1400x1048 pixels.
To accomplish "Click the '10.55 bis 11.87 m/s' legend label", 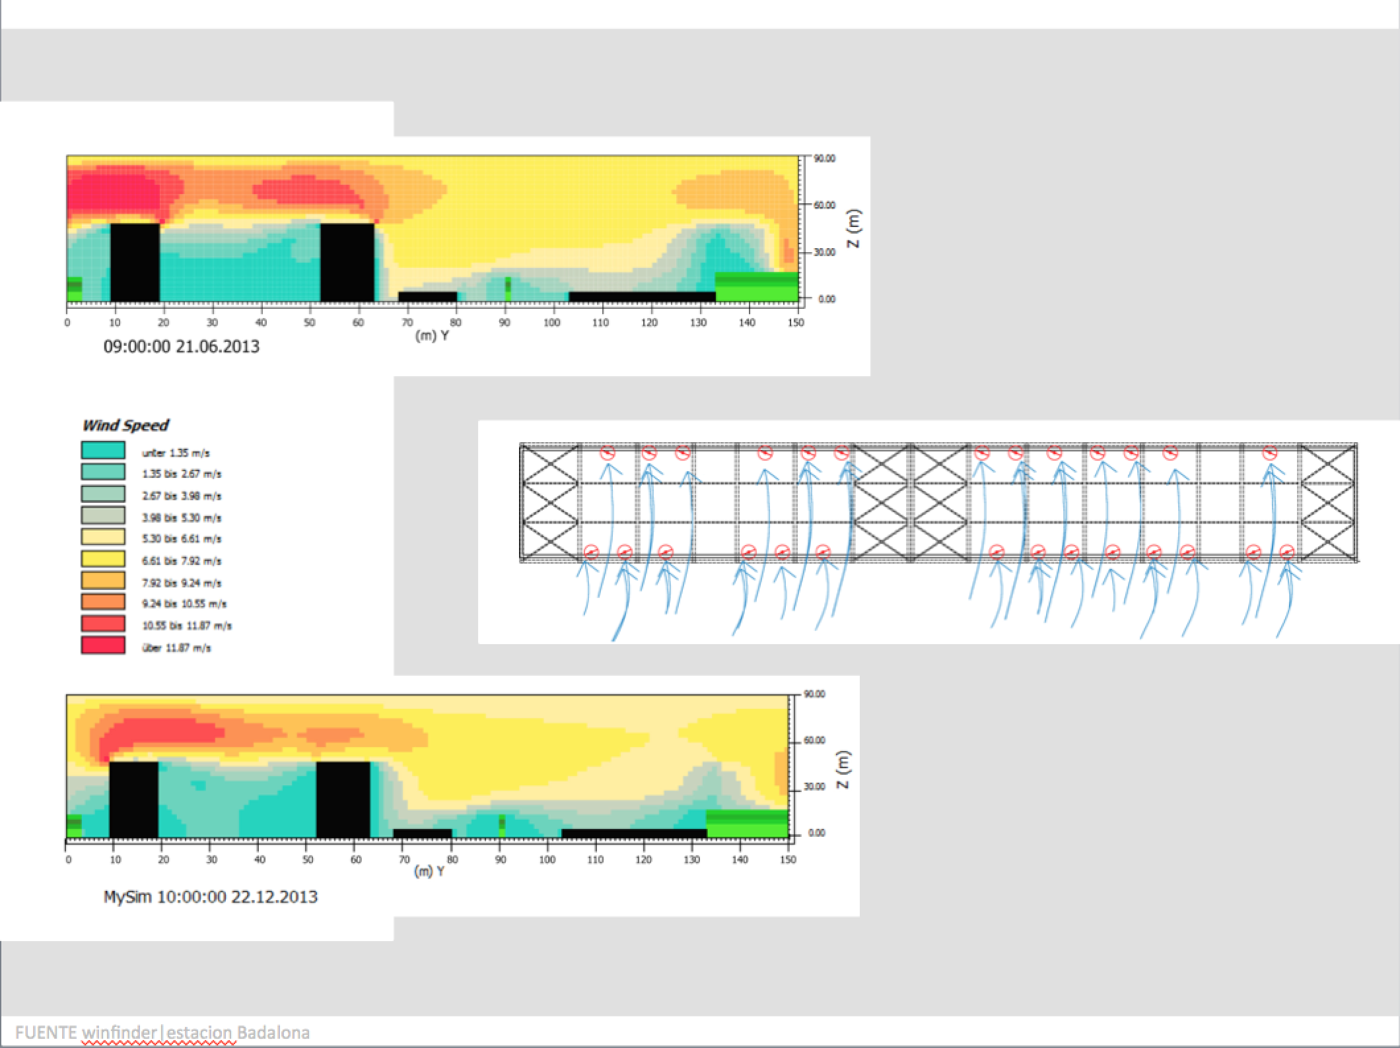I will (x=187, y=626).
